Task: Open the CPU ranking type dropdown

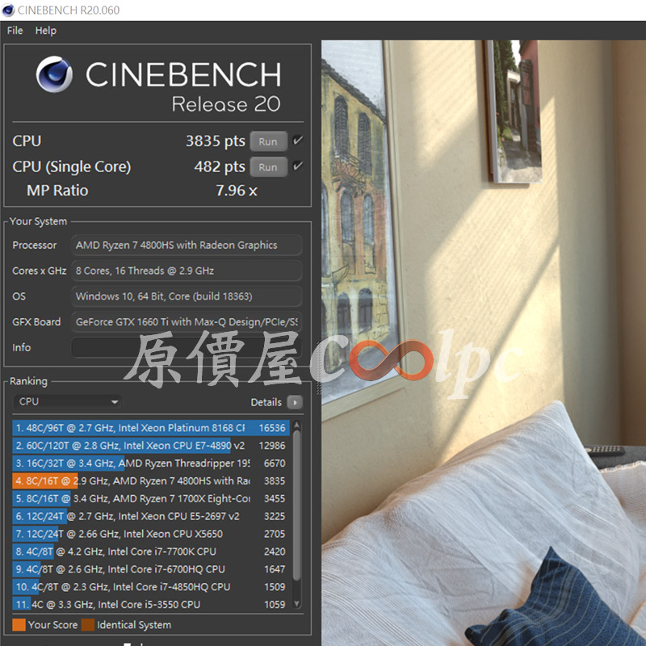Action: pos(68,402)
